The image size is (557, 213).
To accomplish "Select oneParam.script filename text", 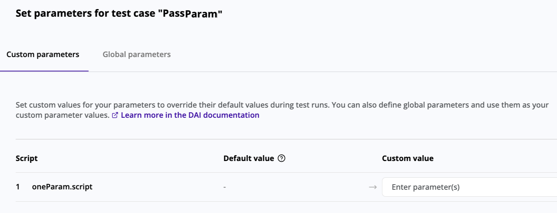I will (x=62, y=186).
